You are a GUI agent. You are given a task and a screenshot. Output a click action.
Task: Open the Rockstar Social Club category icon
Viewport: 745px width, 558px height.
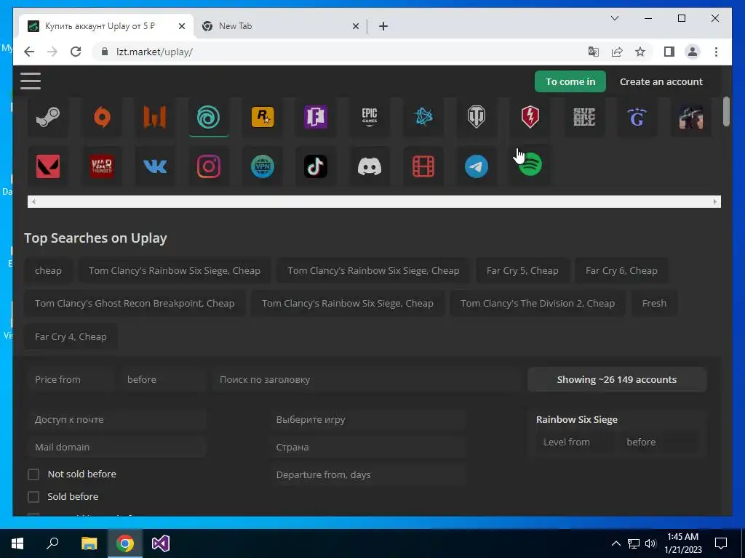pyautogui.click(x=262, y=117)
